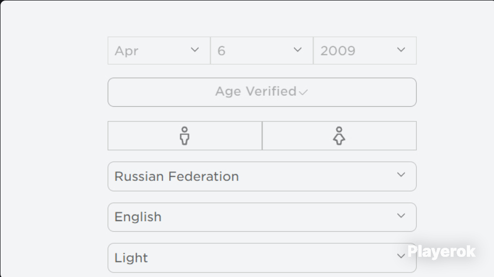
Task: Open the Russian Federation country dropdown
Action: coord(262,176)
